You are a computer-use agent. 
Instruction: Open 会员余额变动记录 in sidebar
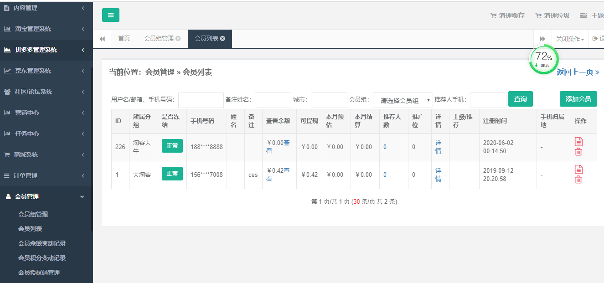[x=42, y=243]
